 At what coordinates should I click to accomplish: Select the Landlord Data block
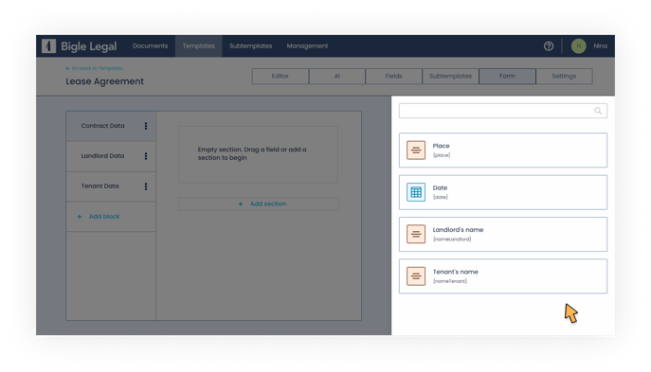(x=111, y=156)
